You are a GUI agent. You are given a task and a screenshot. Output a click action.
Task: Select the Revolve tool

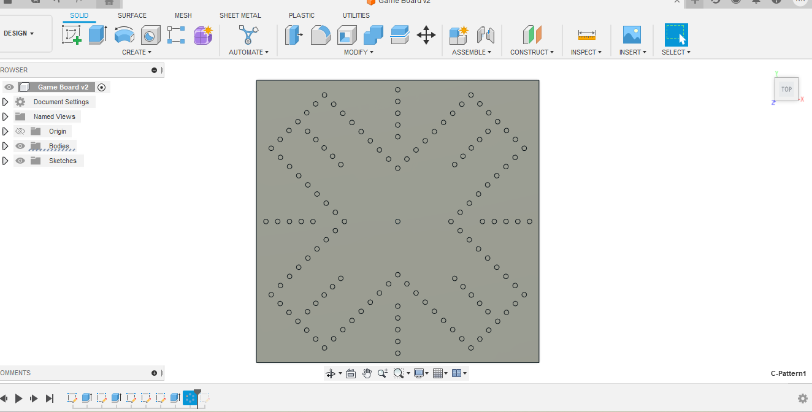coord(124,35)
